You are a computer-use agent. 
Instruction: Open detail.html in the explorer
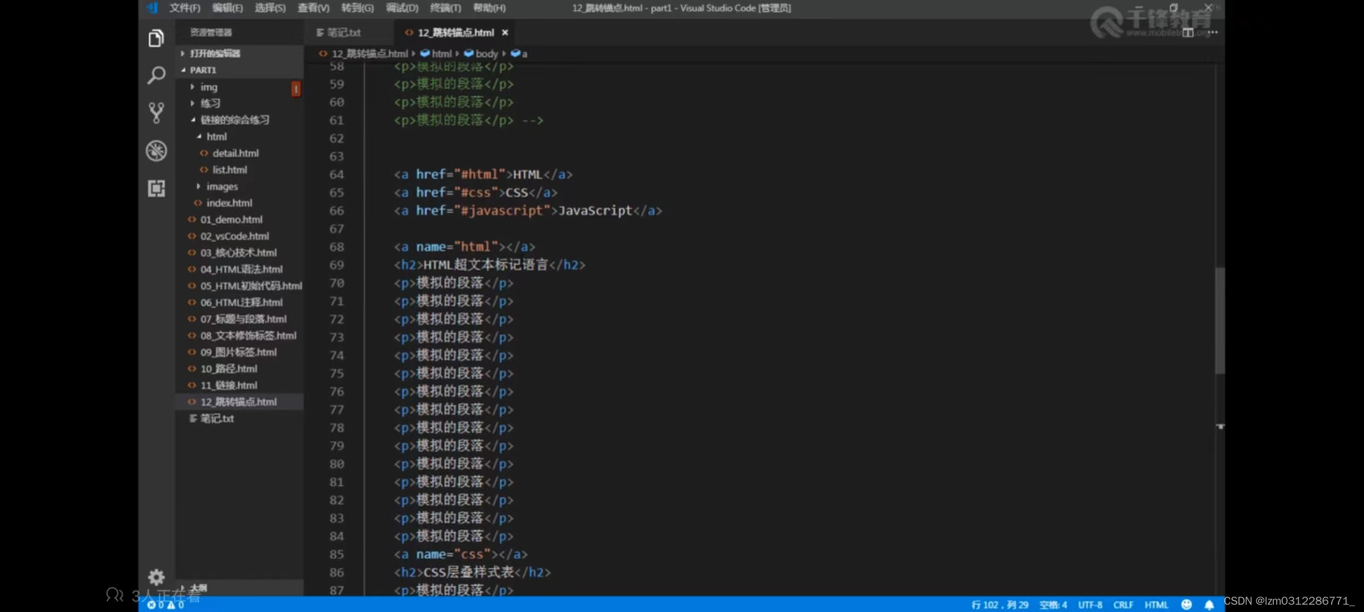240,153
